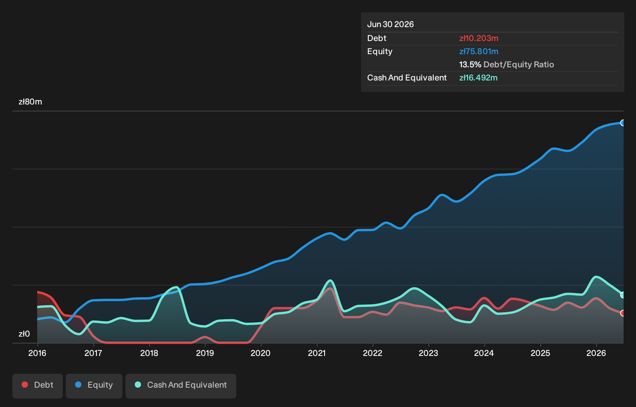Viewport: 636px width, 407px height.
Task: Toggle the Debt series legend button
Action: [x=38, y=386]
